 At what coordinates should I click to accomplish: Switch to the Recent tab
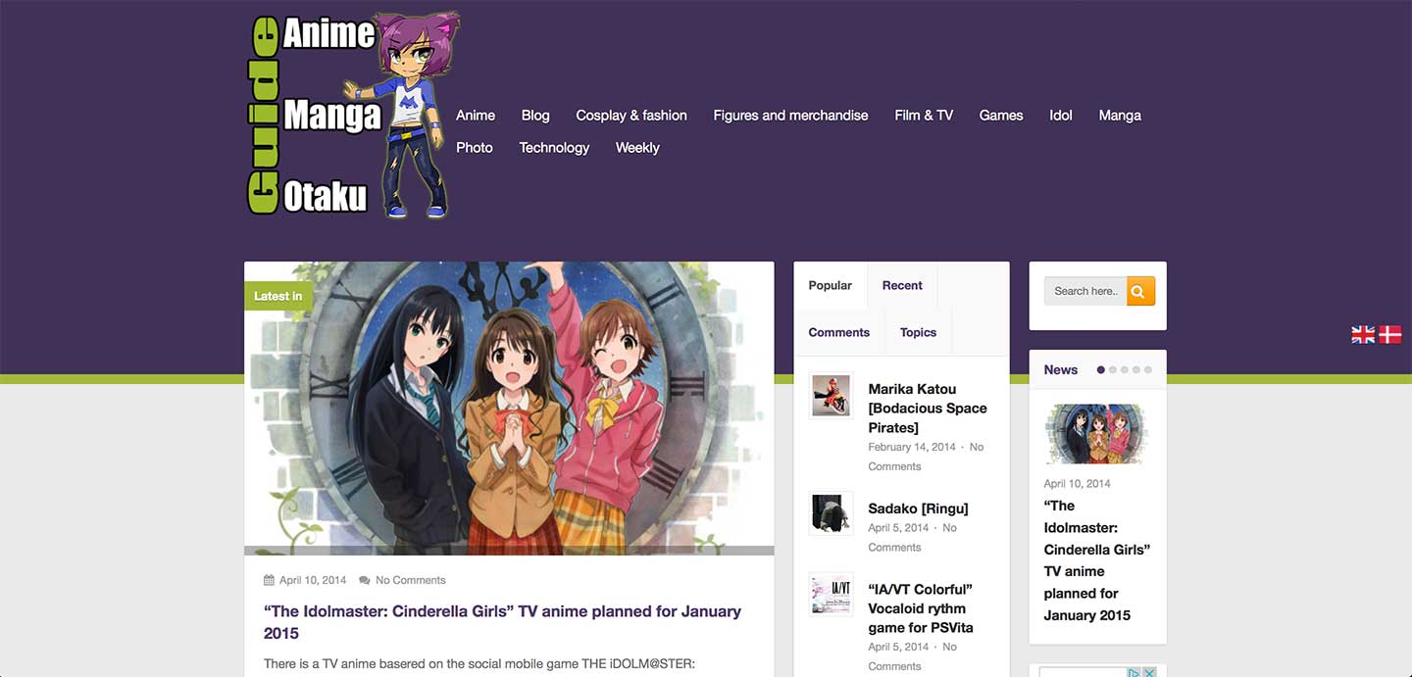[901, 285]
